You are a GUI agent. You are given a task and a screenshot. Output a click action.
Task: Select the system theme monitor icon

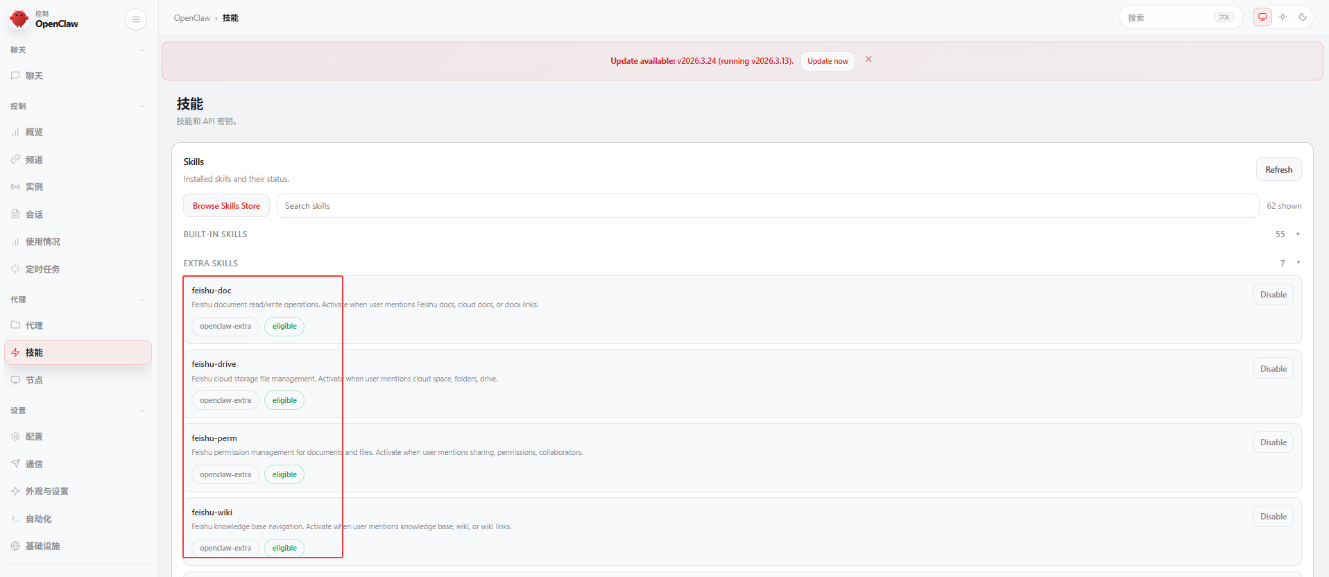click(1262, 17)
